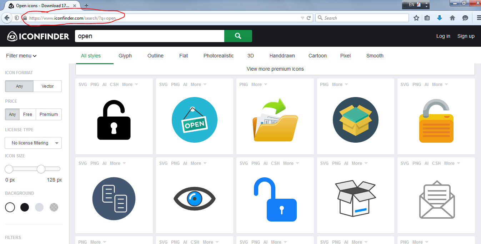Open the yellow box on dark circle icon
This screenshot has height=244, width=481.
click(x=356, y=120)
